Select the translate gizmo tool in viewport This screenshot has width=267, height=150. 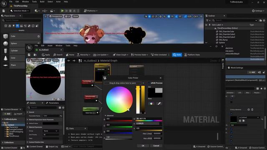pos(149,17)
